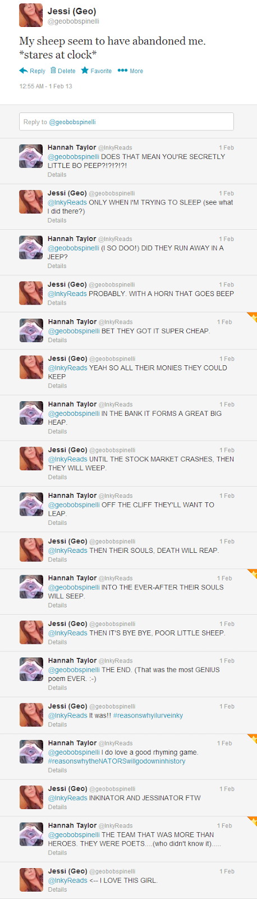Click favorited star corner on rhyming game tweet

click(x=253, y=738)
